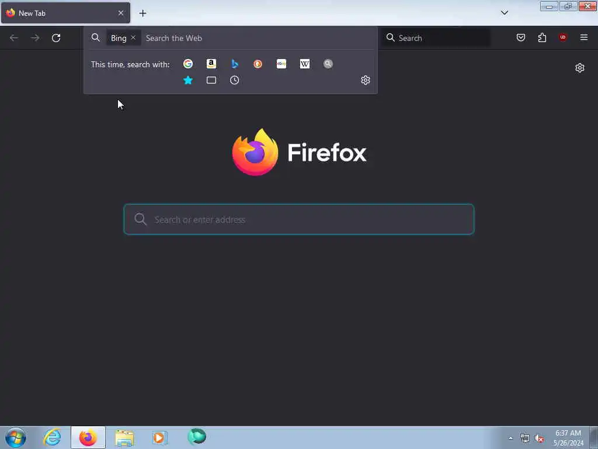Open Windows Explorer from taskbar
Screen dimensions: 598x449
point(124,438)
